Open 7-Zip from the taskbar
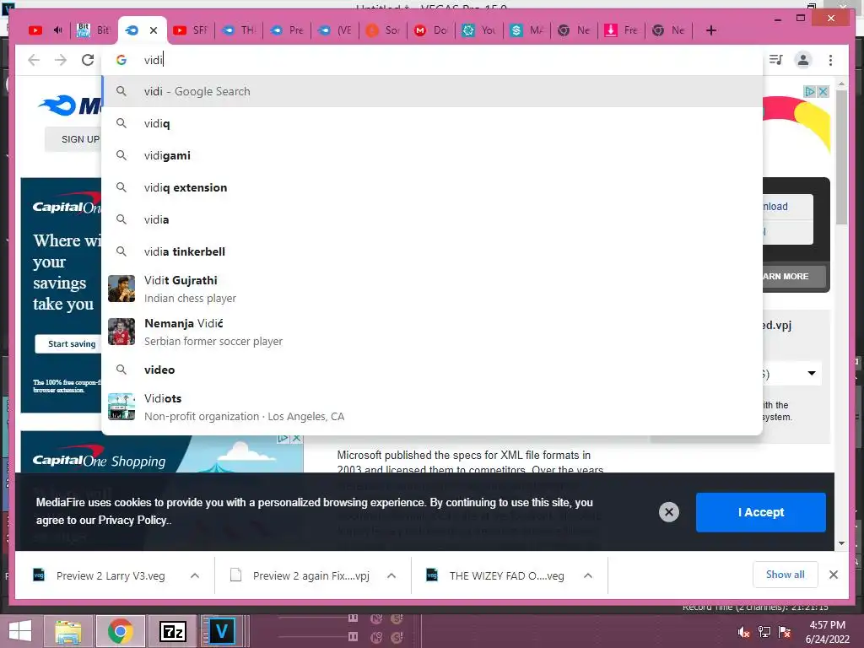Viewport: 864px width, 648px height. pyautogui.click(x=172, y=631)
